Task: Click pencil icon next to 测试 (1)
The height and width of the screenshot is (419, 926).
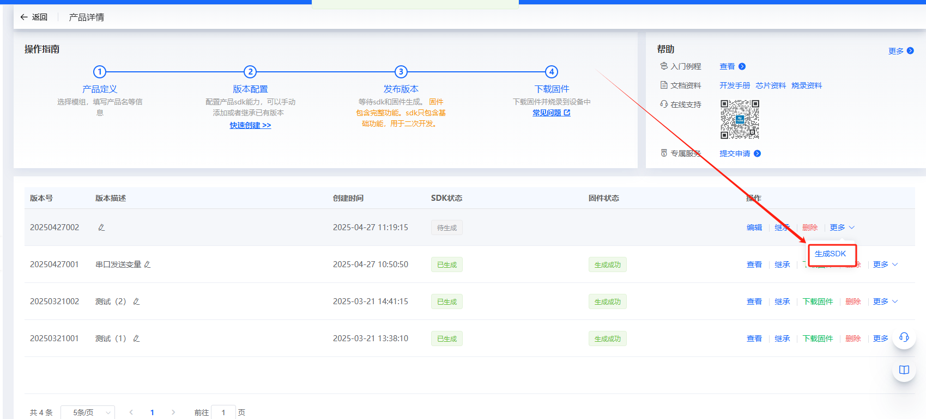Action: pos(136,338)
